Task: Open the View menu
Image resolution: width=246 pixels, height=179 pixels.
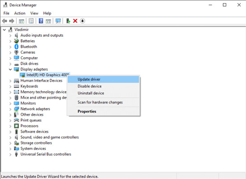Action: tap(34, 13)
